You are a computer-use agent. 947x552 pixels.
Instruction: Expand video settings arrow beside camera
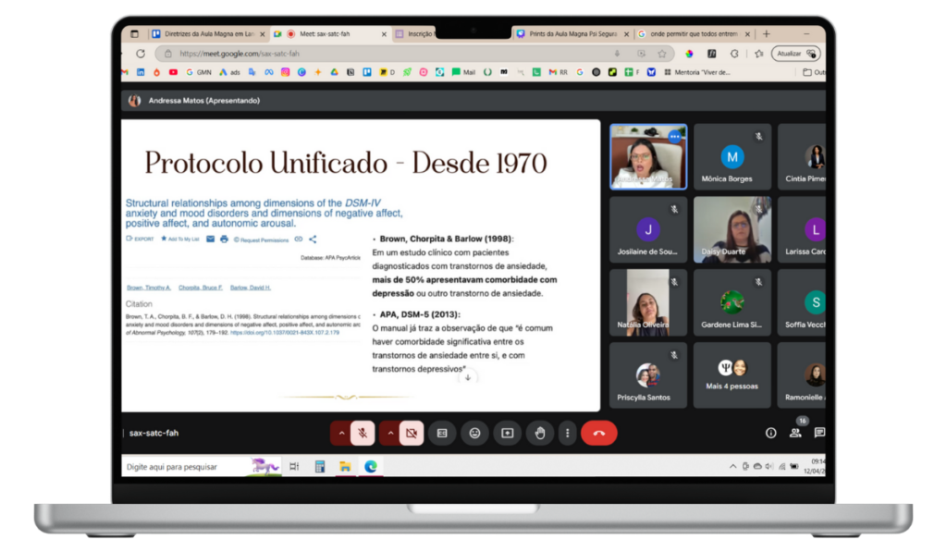[x=389, y=433]
